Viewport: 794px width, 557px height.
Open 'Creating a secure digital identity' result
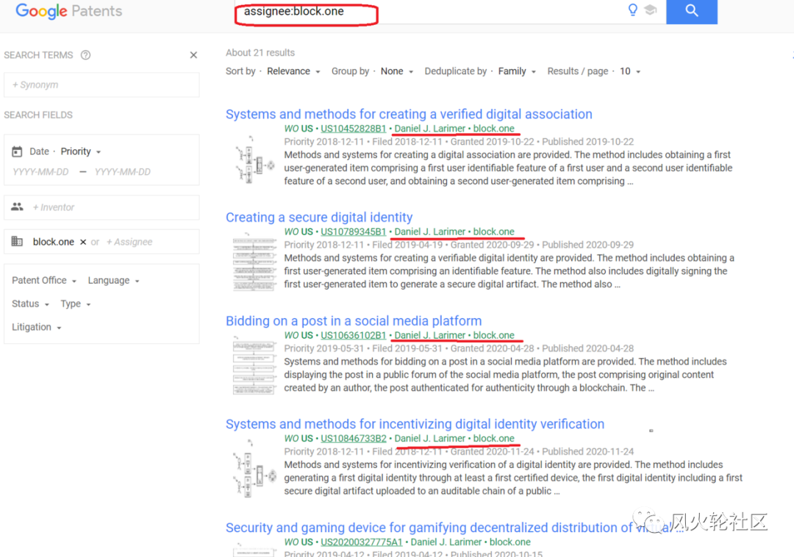pos(319,218)
